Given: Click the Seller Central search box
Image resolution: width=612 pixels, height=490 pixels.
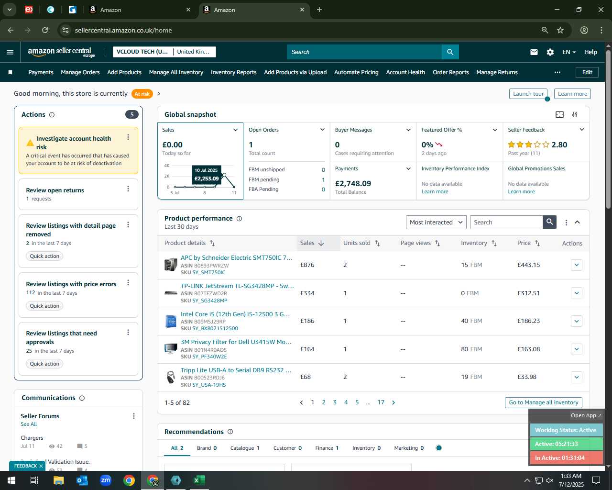Looking at the screenshot, I should (364, 52).
